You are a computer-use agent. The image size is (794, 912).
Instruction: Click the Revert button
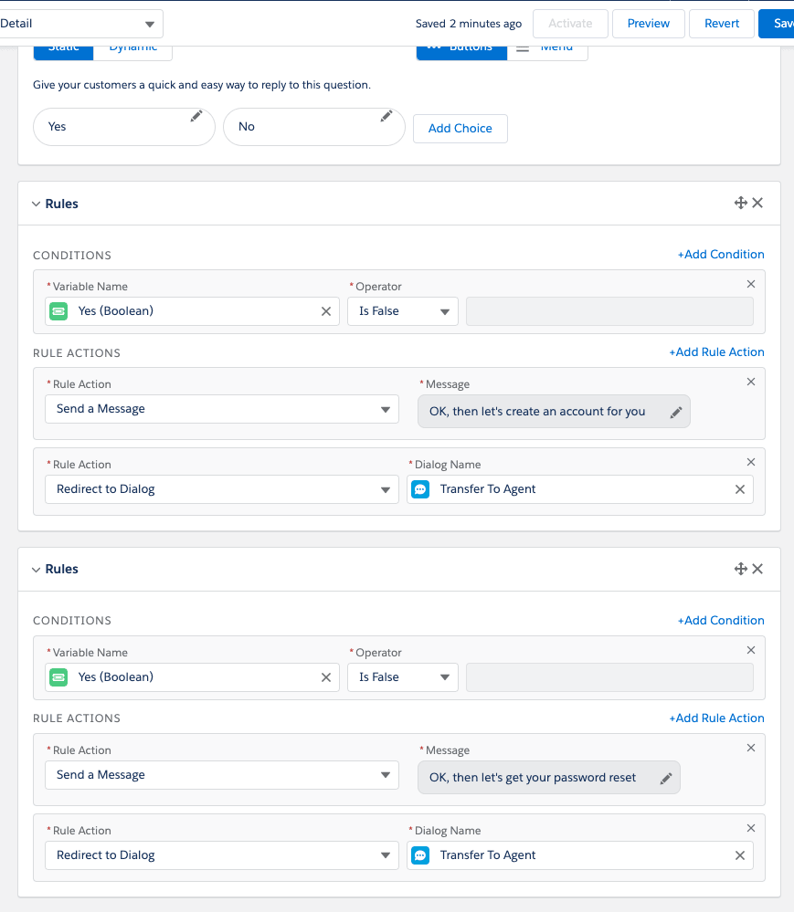point(722,24)
